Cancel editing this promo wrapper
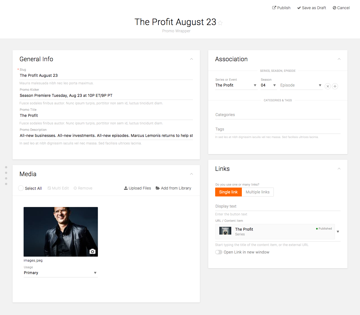The image size is (360, 315). tap(341, 8)
